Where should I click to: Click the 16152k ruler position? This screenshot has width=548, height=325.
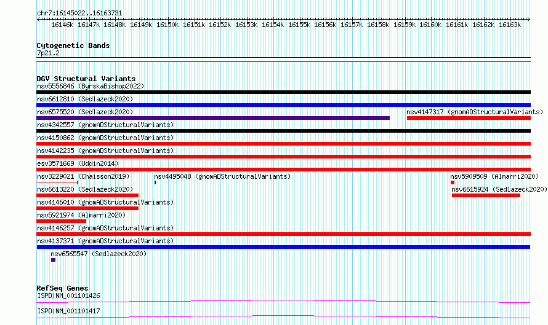(220, 25)
